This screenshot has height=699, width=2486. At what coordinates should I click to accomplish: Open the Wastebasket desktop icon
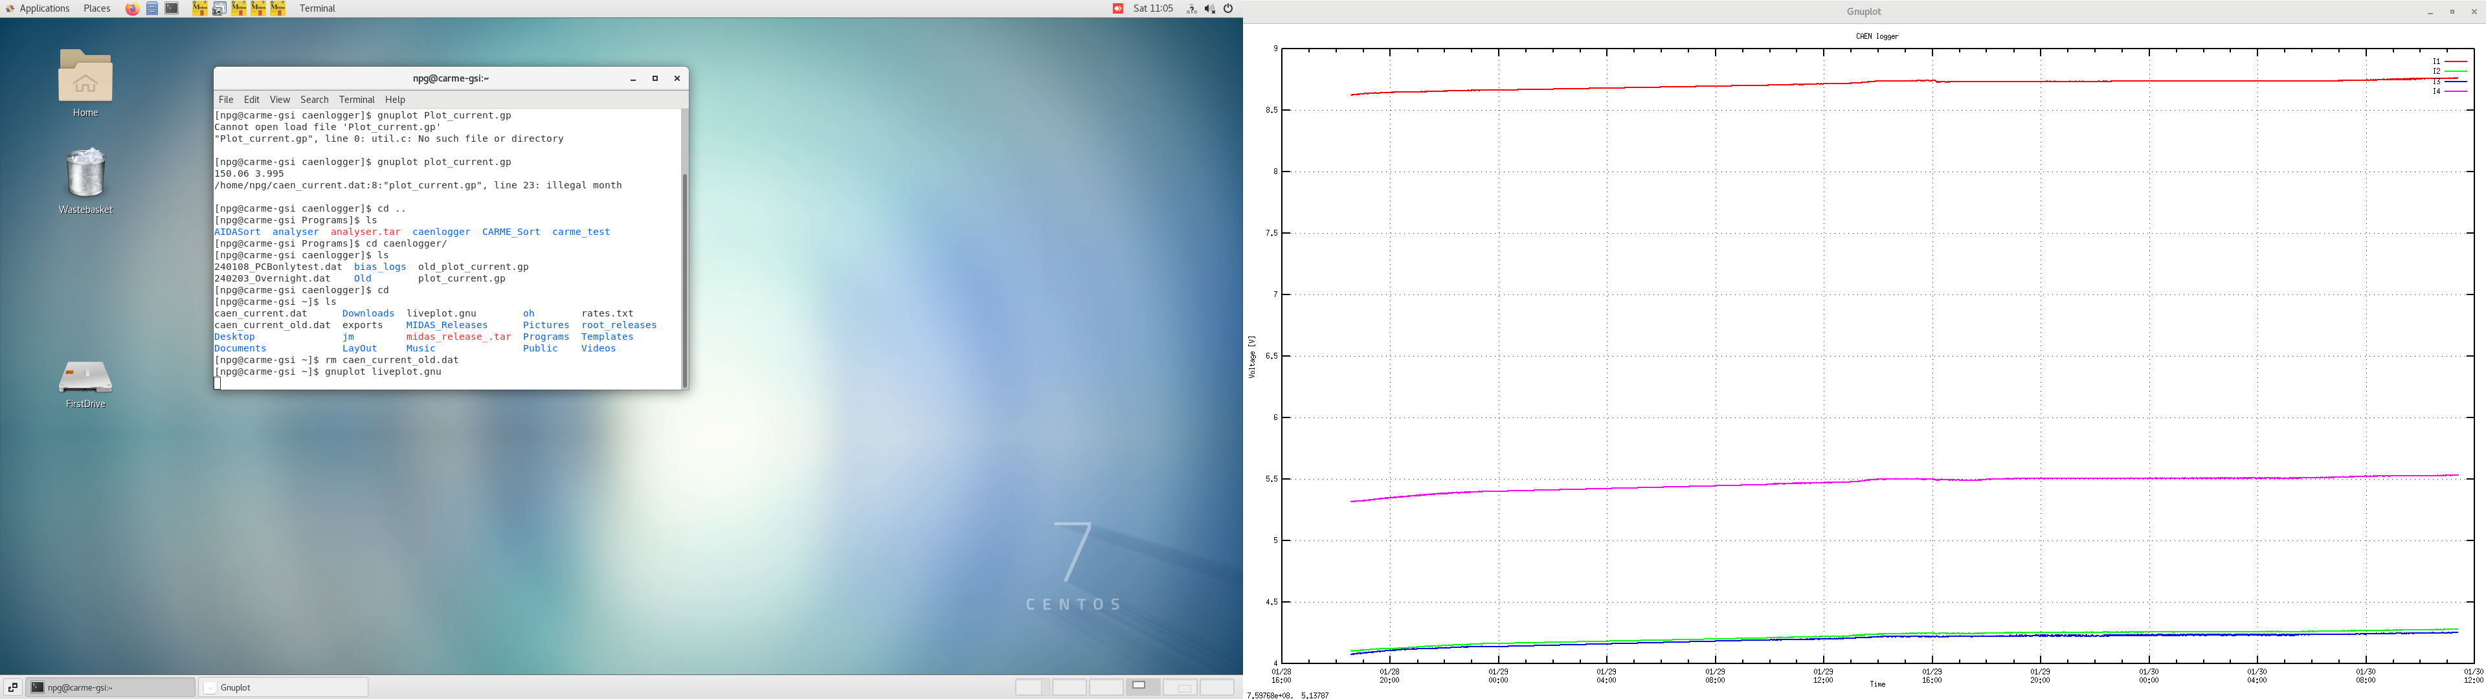coord(85,174)
